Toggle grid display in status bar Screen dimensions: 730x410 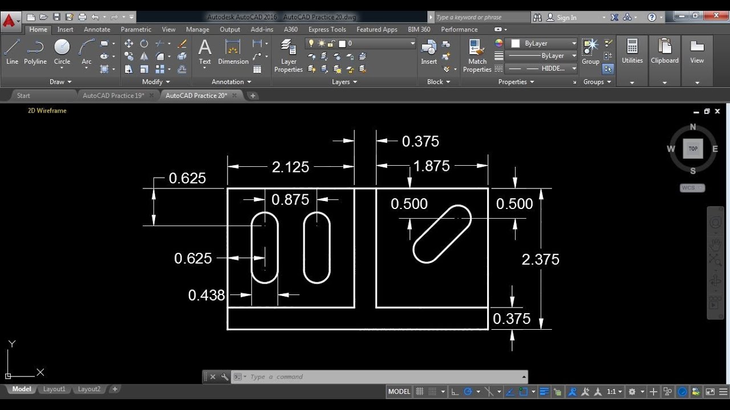(420, 392)
